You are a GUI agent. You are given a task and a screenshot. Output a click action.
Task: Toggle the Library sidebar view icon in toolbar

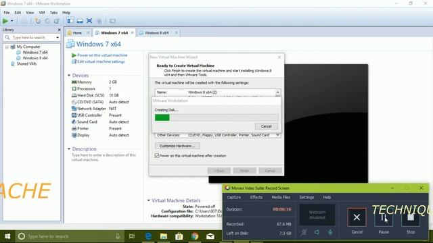70,21
